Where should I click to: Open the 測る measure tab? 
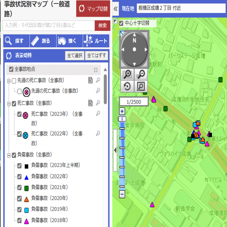(x=43, y=41)
